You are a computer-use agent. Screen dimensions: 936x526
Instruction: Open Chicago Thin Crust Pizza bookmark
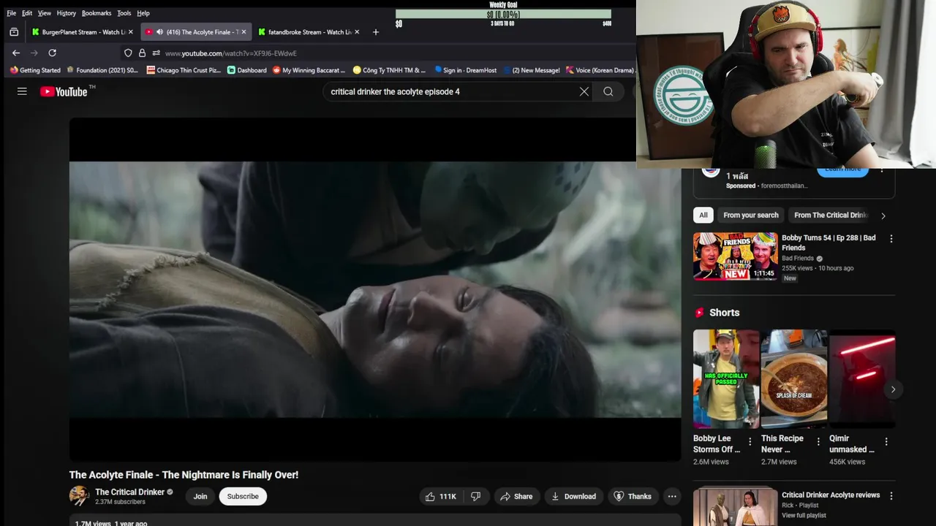[x=184, y=70]
